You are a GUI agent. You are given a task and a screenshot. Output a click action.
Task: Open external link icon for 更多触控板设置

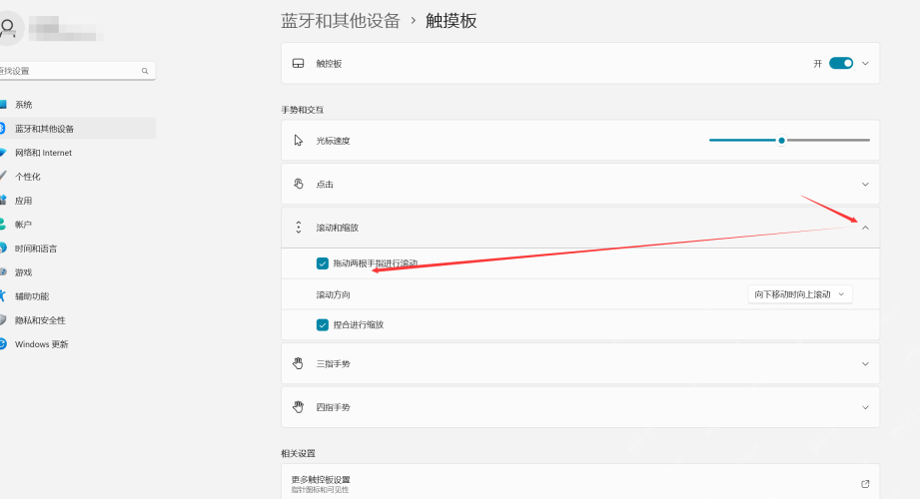click(865, 484)
